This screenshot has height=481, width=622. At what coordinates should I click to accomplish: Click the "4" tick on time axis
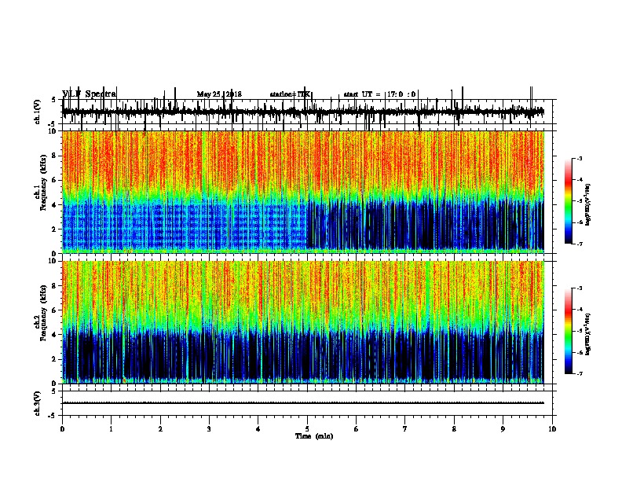pos(258,429)
